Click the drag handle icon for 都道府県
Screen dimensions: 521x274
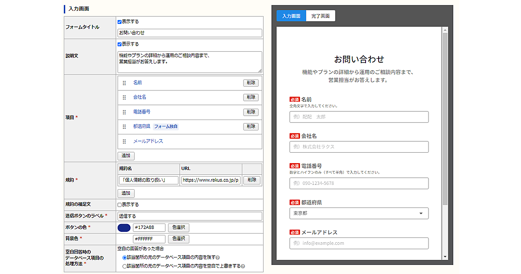124,127
